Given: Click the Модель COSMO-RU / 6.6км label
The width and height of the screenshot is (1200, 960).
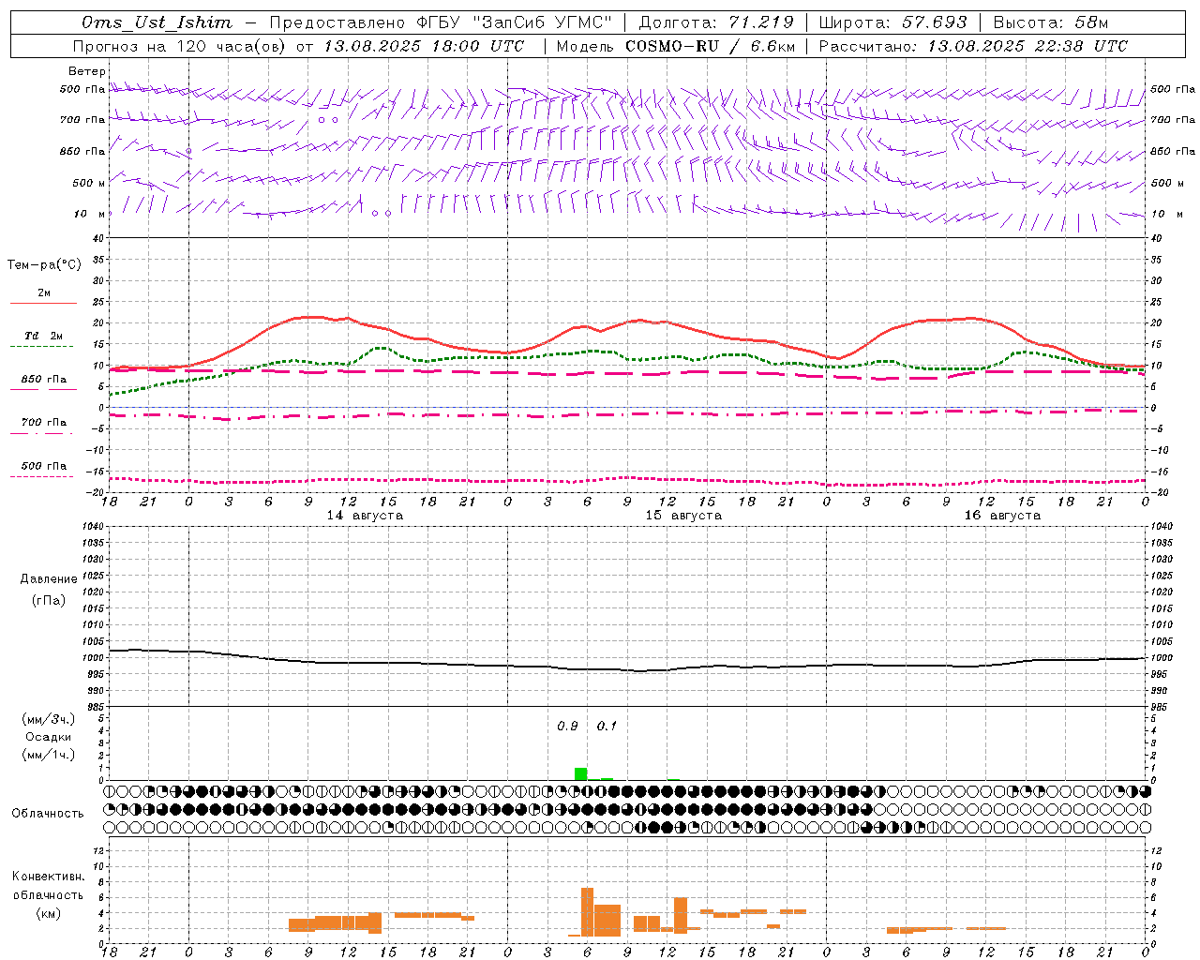Looking at the screenshot, I should (676, 46).
